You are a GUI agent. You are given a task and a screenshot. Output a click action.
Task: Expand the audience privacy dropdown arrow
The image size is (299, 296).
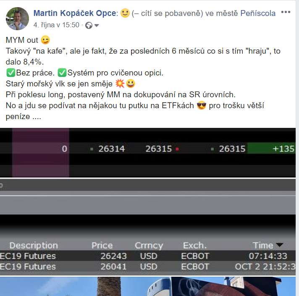(97, 26)
